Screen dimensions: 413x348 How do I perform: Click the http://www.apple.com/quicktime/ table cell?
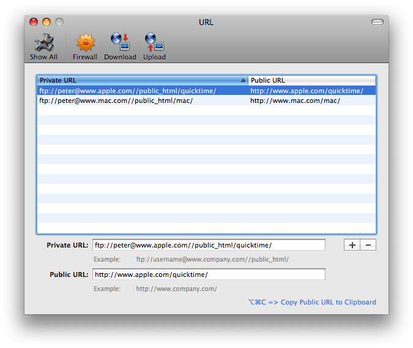tap(307, 91)
